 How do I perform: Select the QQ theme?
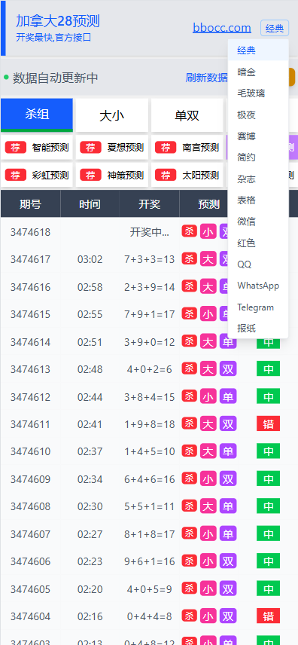[x=258, y=264]
